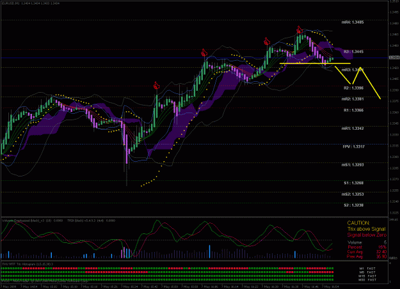
Task: Select the R3 : 1.3445 pivot label
Action: pos(353,52)
